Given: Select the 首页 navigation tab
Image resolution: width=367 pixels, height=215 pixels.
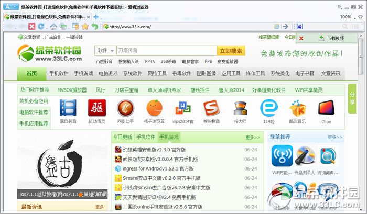Looking at the screenshot, I should [31, 74].
